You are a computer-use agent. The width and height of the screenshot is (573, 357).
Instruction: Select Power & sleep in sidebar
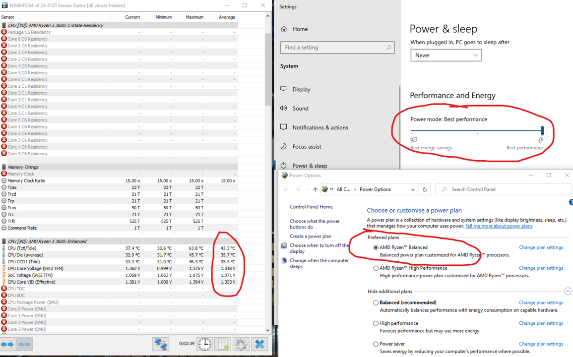(310, 166)
